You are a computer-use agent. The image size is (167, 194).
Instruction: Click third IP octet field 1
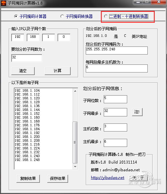click(48, 38)
